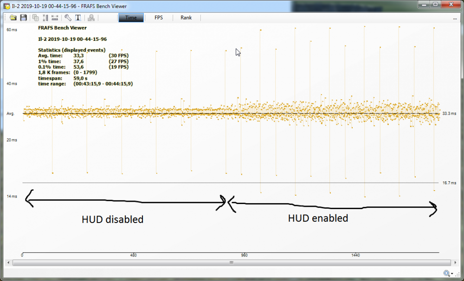The height and width of the screenshot is (281, 464).
Task: Click the vertical fit scaling icon
Action: pyautogui.click(x=45, y=18)
